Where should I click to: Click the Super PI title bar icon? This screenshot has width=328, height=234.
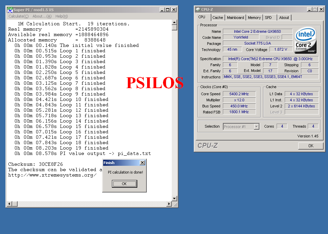10,10
